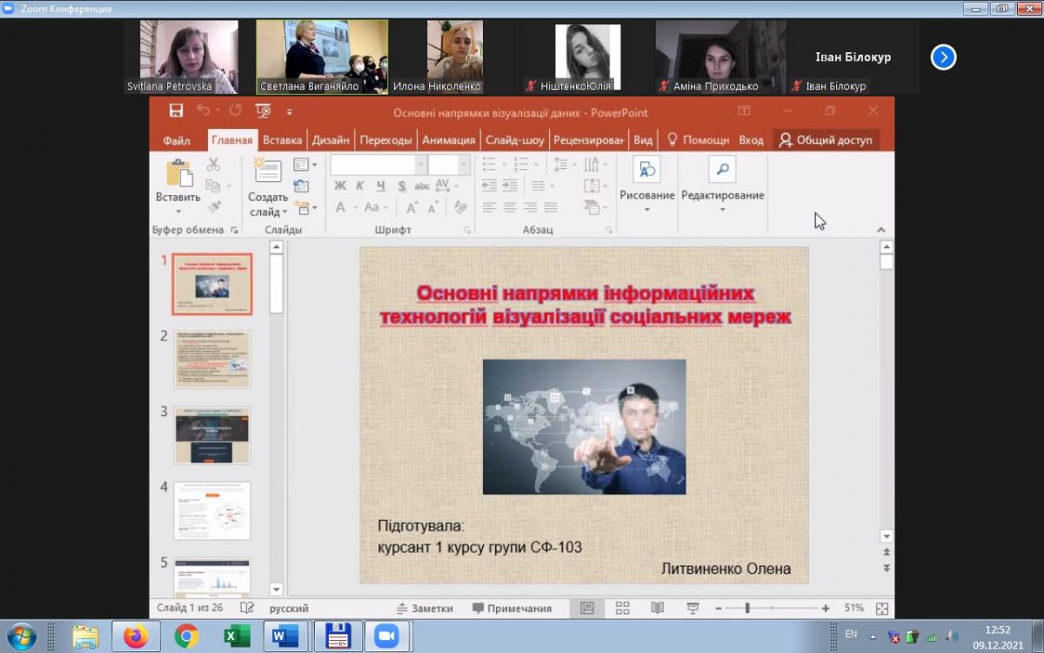The image size is (1044, 653).
Task: Toggle Comments (Примечания) pane in status bar
Action: 512,609
